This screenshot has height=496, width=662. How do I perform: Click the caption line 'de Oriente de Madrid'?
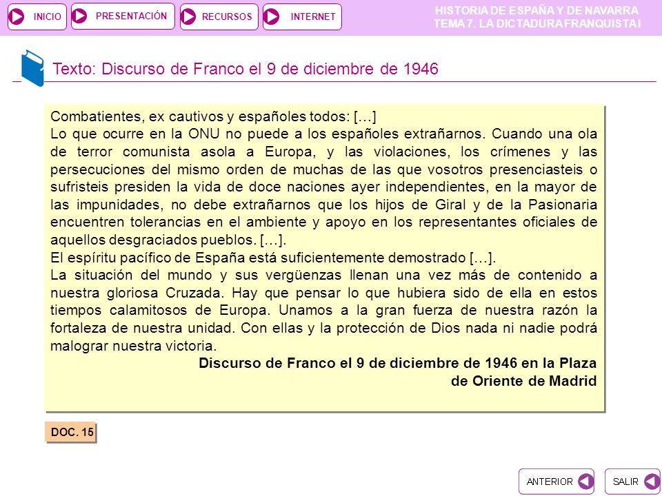point(523,381)
